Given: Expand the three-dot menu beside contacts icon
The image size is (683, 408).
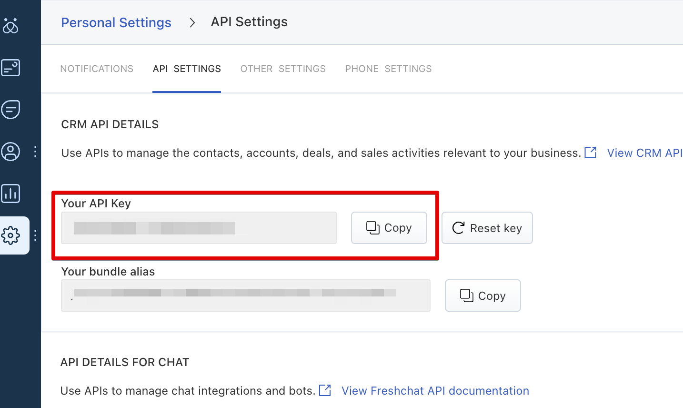Looking at the screenshot, I should point(35,152).
